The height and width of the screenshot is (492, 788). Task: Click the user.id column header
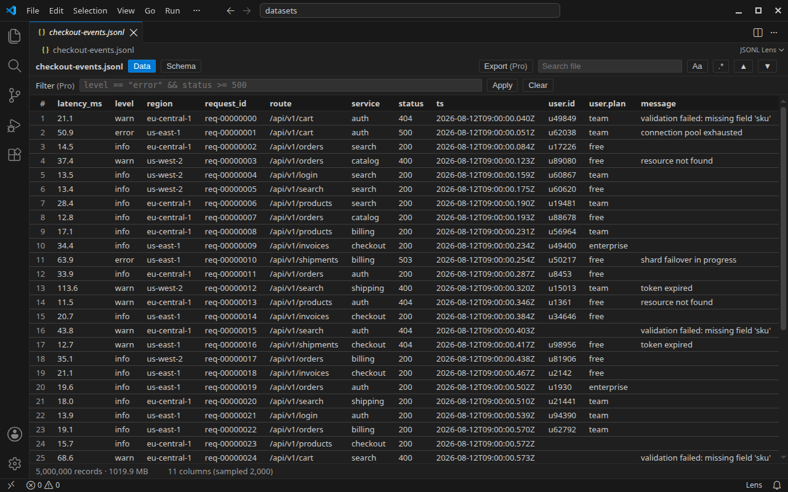pyautogui.click(x=561, y=104)
